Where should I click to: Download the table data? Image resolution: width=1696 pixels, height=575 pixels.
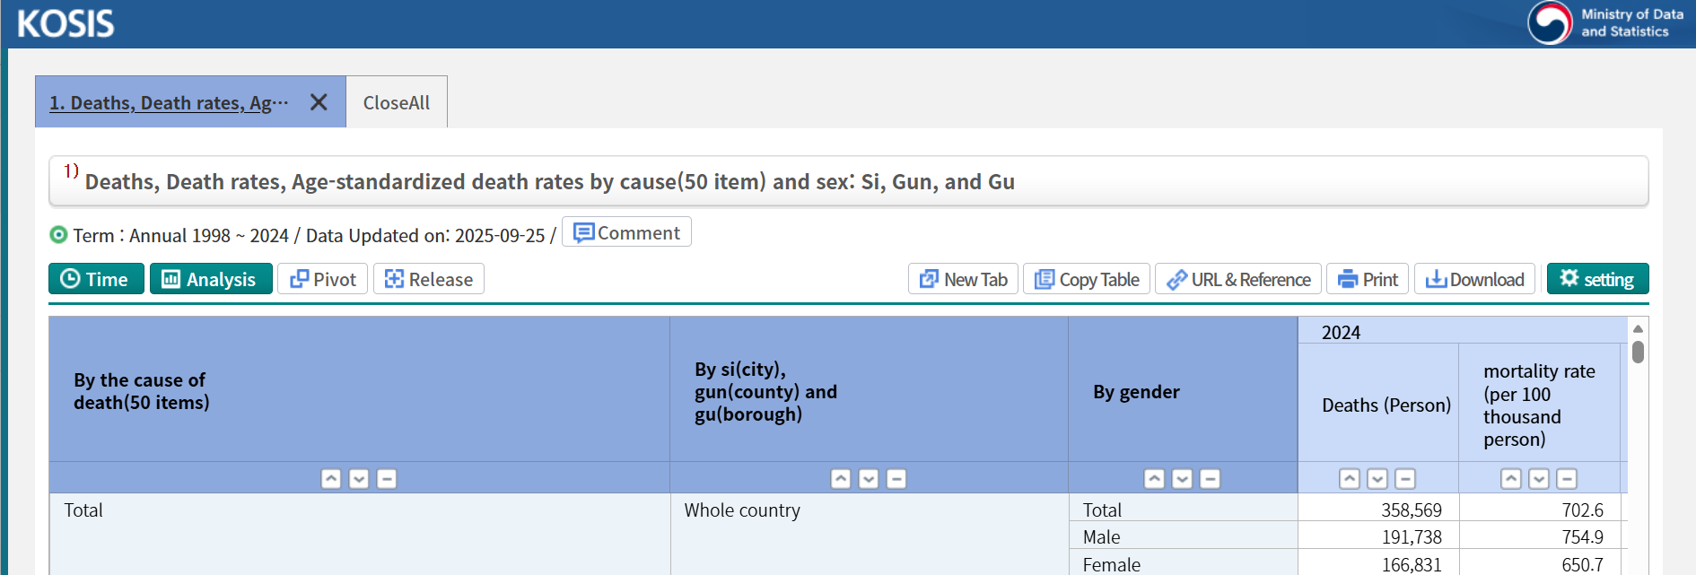[1474, 279]
